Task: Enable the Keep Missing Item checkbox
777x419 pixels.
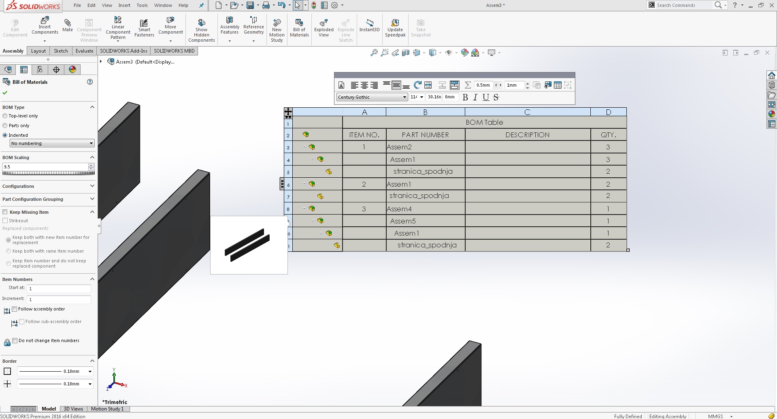Action: point(5,212)
